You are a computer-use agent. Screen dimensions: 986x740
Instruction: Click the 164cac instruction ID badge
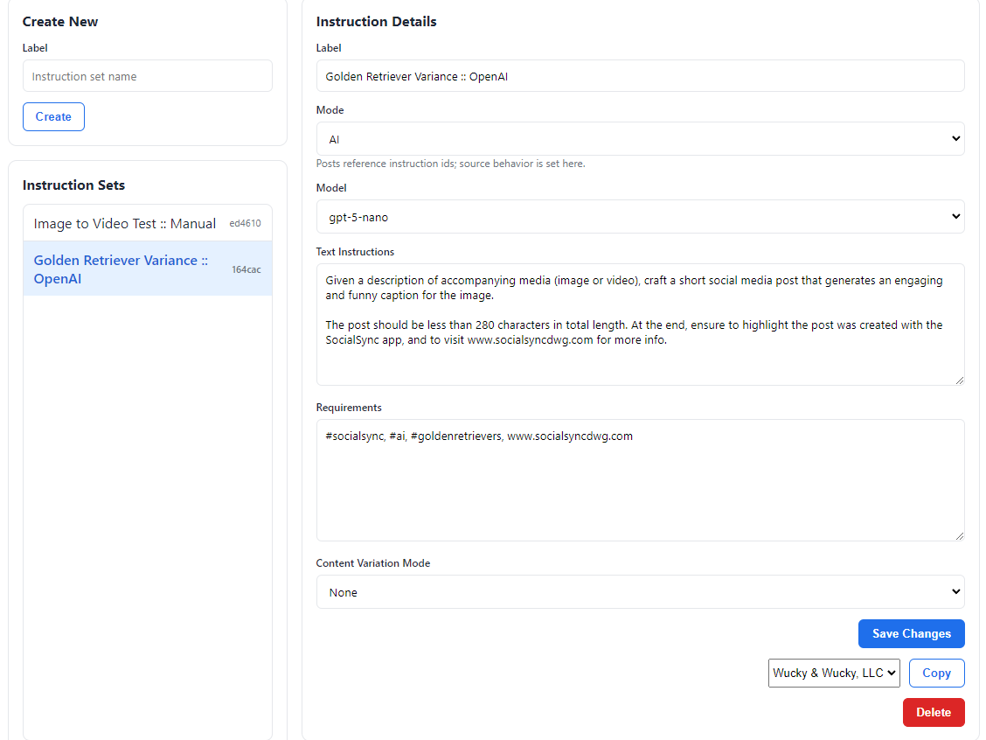coord(246,269)
